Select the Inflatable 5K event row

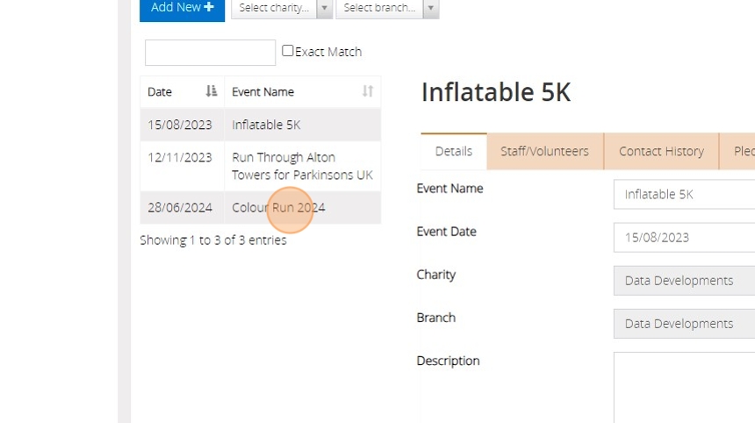pyautogui.click(x=261, y=125)
